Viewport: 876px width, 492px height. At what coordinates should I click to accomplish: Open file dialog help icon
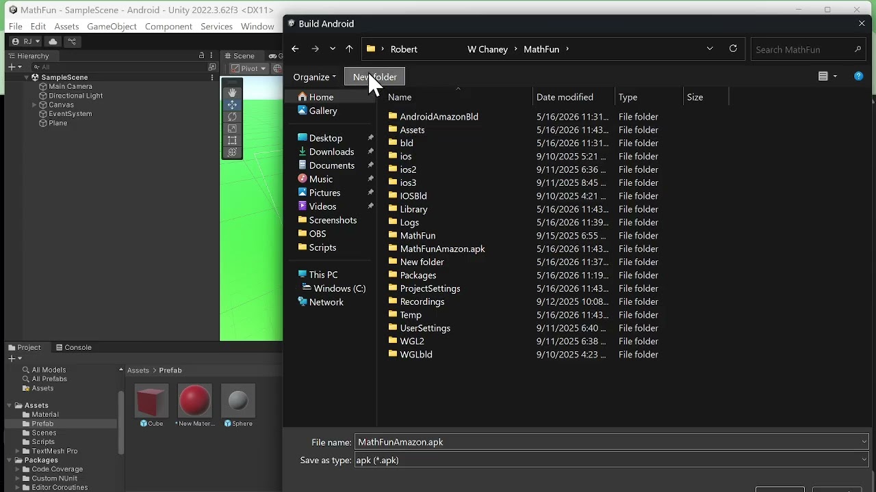pos(858,77)
